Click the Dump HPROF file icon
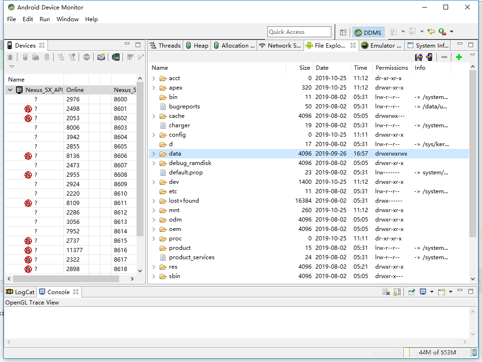This screenshot has height=362, width=482. 36,57
